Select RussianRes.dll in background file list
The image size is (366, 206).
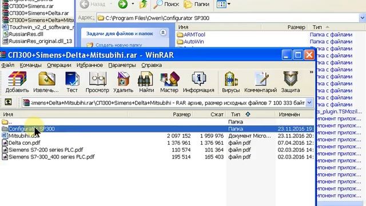pos(23,34)
